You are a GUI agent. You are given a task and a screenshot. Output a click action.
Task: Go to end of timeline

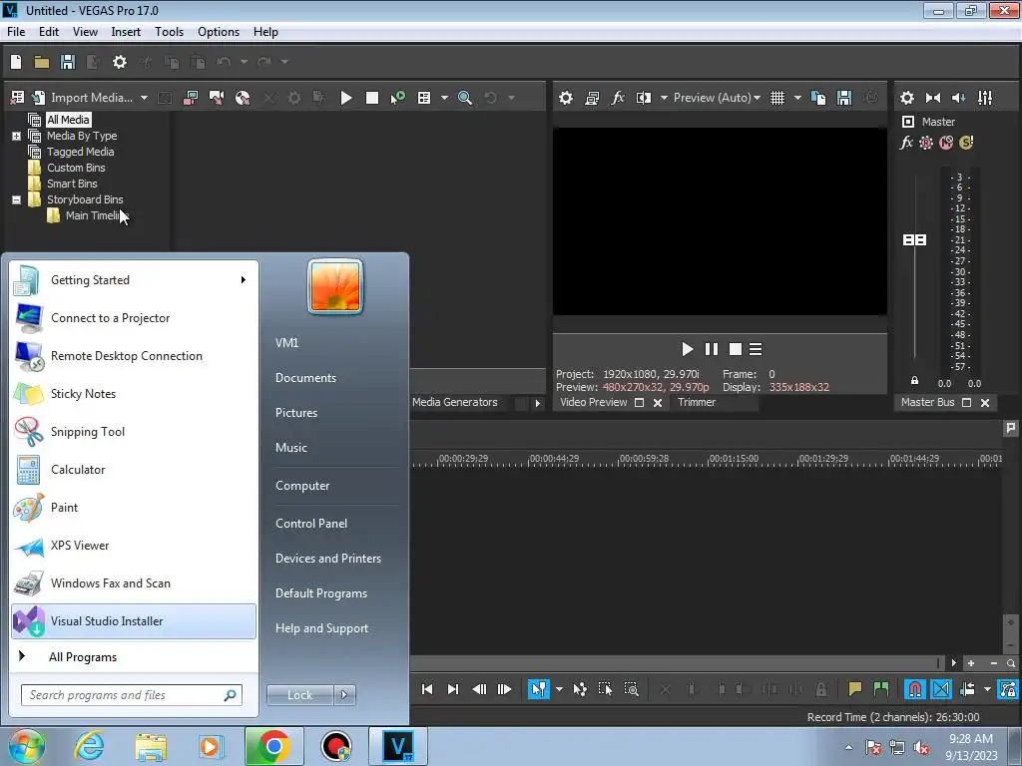pos(453,689)
